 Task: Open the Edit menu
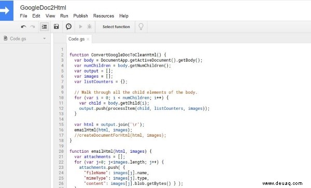(36, 16)
